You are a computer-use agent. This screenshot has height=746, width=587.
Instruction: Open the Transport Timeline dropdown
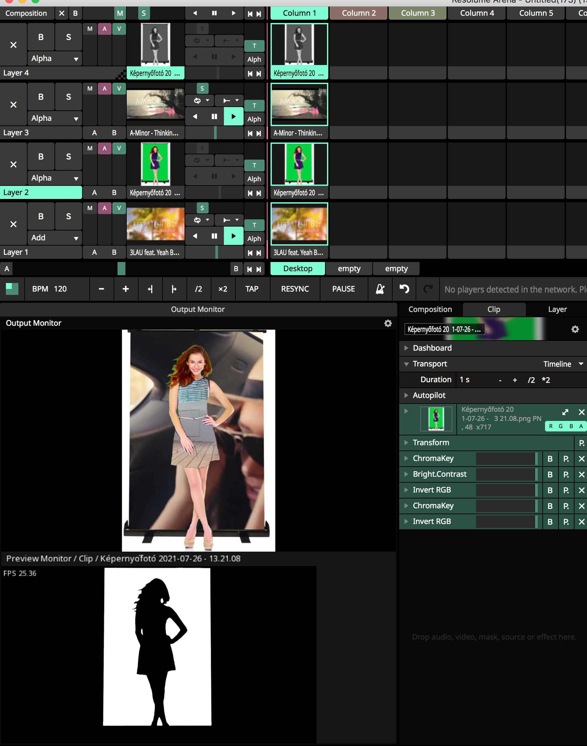click(563, 364)
